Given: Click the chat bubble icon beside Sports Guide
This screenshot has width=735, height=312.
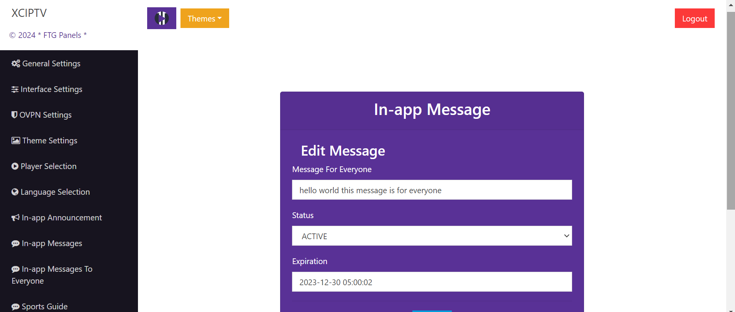Looking at the screenshot, I should point(15,307).
